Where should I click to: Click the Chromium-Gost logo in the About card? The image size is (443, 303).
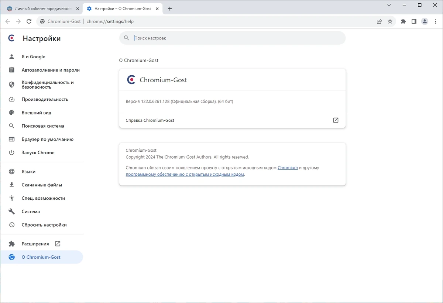131,80
